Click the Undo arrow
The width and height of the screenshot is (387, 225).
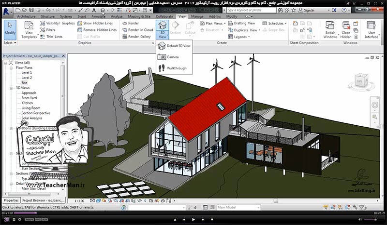(x=48, y=10)
